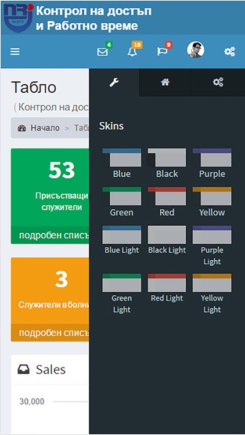245x435 pixels.
Task: Open messages envelope icon with 4 badge
Action: [x=103, y=52]
